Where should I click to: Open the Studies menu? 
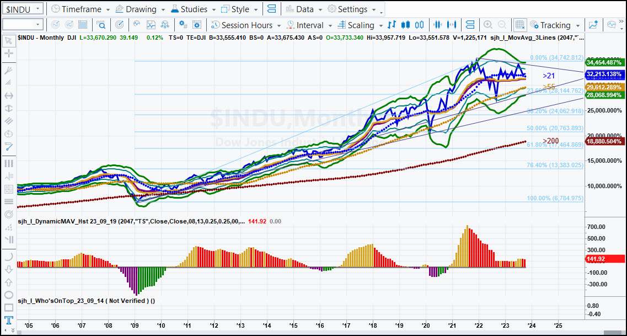point(192,9)
